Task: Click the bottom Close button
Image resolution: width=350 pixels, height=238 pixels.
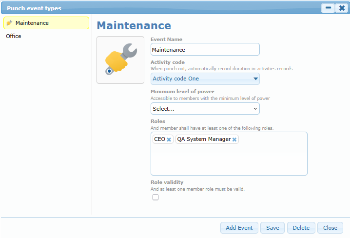Action: point(330,228)
